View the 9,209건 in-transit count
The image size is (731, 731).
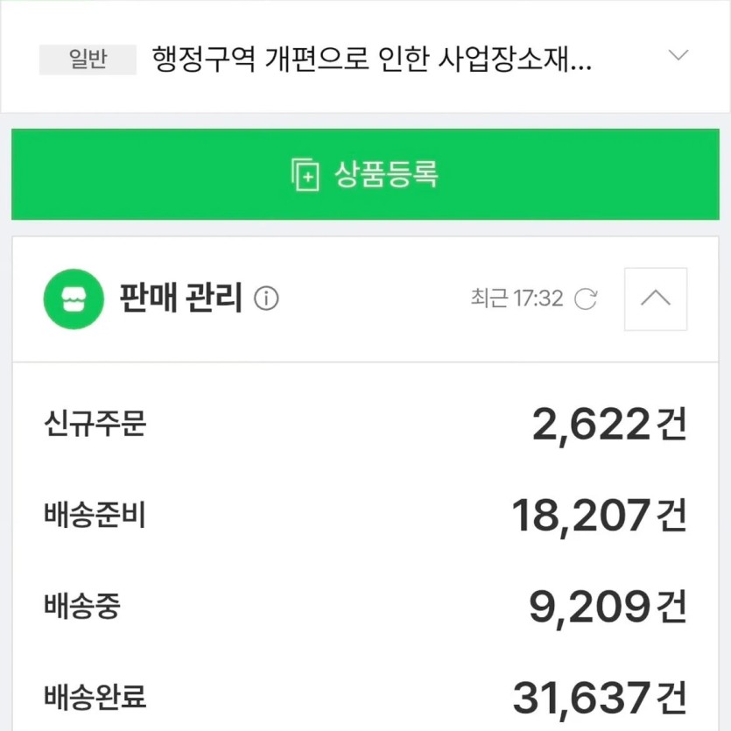608,607
